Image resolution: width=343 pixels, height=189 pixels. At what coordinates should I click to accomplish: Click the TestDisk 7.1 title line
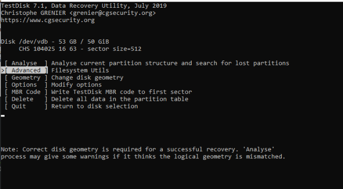pyautogui.click(x=84, y=6)
